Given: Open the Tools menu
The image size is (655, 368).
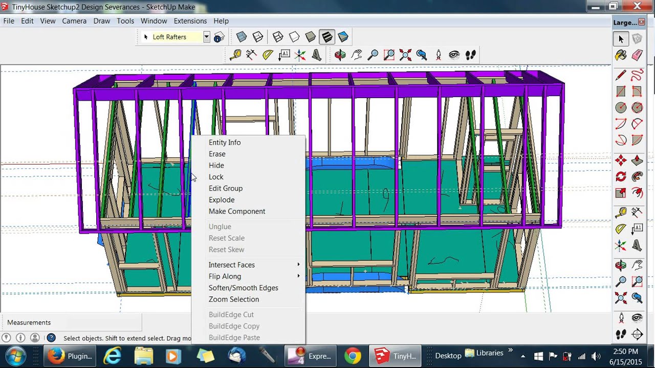Looking at the screenshot, I should (x=125, y=21).
